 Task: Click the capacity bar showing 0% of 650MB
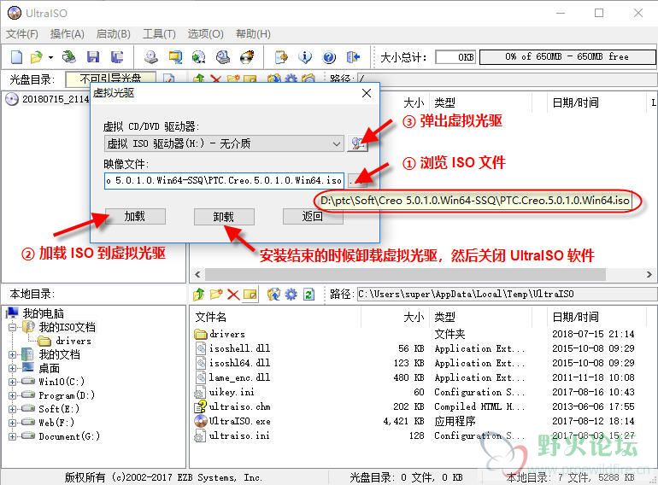(x=567, y=57)
